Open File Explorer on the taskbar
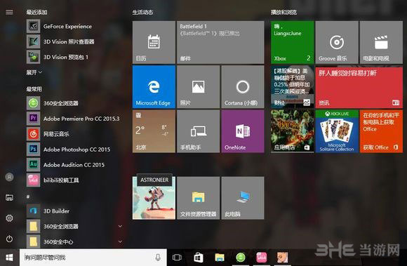407x266 pixels. coord(220,258)
